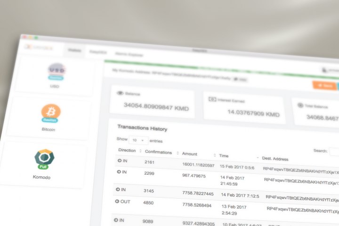Click the time 14 Feb 2017 7:12:5
The width and height of the screenshot is (339, 226).
240,195
